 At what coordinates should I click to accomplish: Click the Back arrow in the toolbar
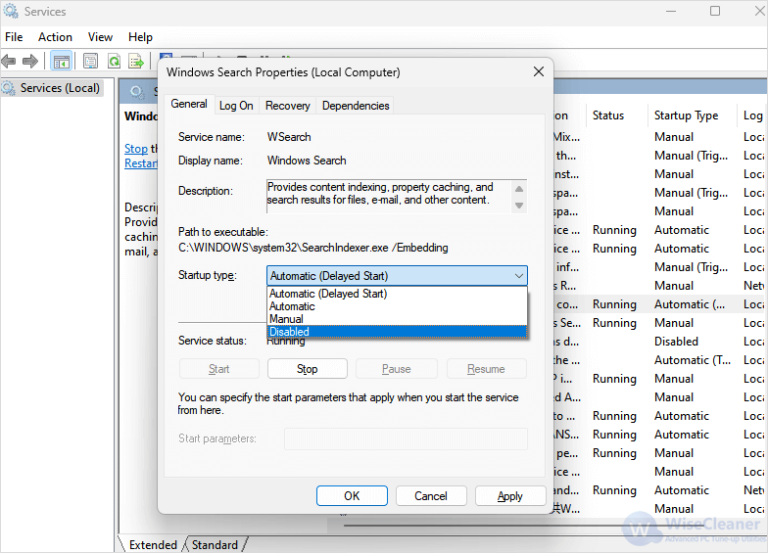9,61
